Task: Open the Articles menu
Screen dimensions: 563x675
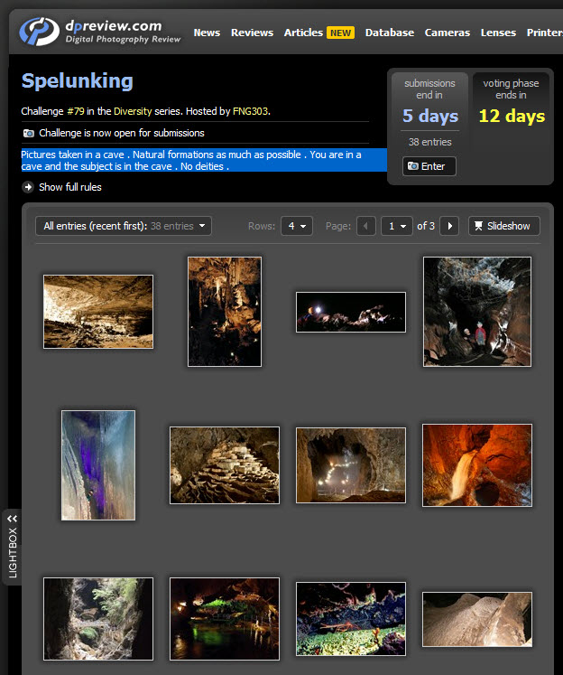Action: coord(303,33)
